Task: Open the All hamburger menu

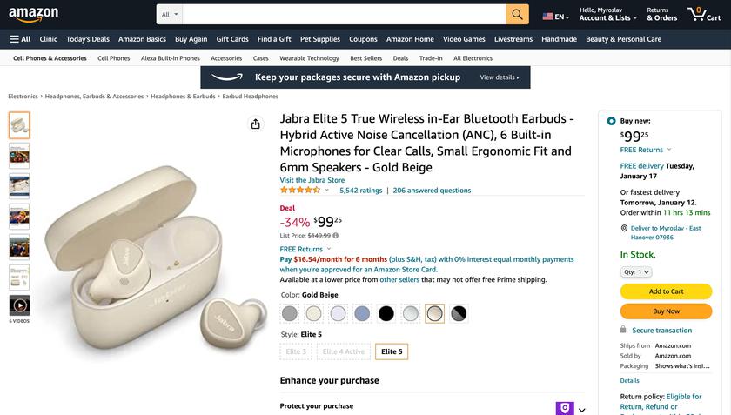Action: 20,39
